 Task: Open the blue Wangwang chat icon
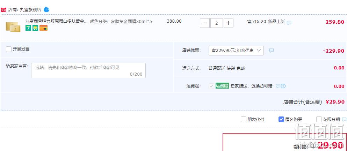pos(46,9)
